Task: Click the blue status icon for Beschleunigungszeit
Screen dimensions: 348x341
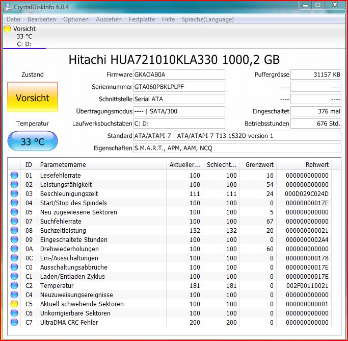Action: [14, 193]
